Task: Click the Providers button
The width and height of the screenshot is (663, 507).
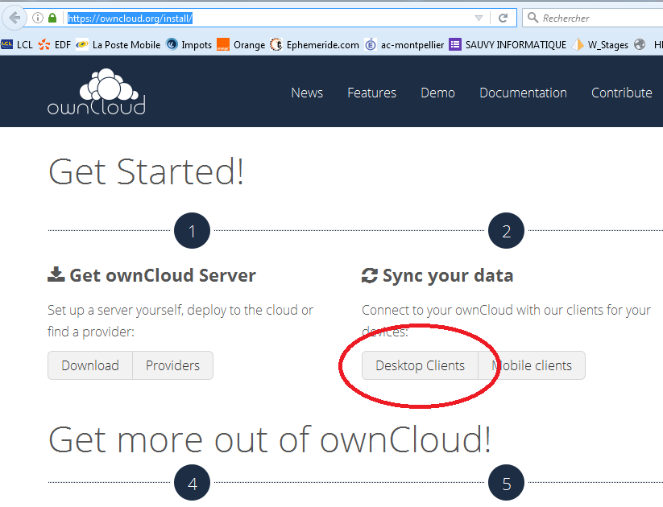Action: (x=173, y=365)
